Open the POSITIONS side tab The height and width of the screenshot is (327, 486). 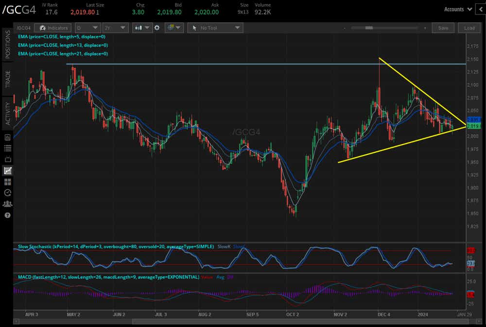tap(8, 44)
